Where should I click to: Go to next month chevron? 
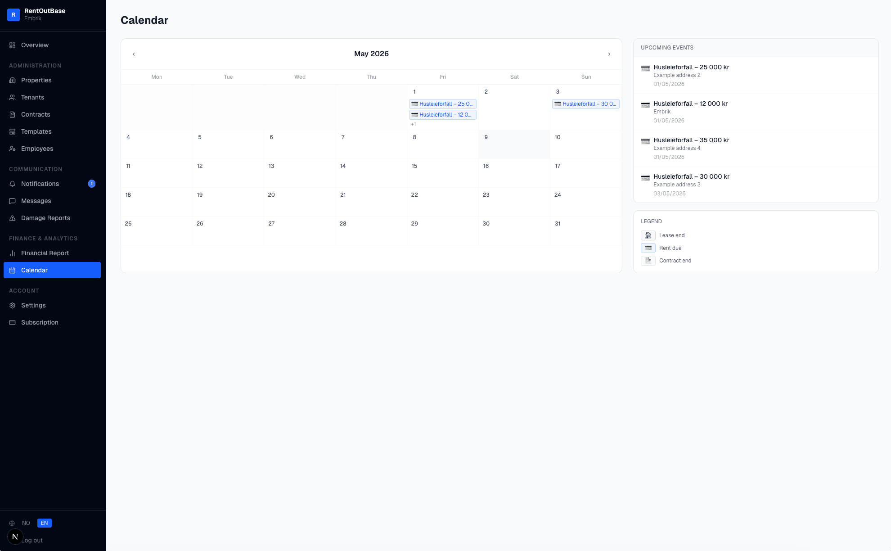click(609, 54)
